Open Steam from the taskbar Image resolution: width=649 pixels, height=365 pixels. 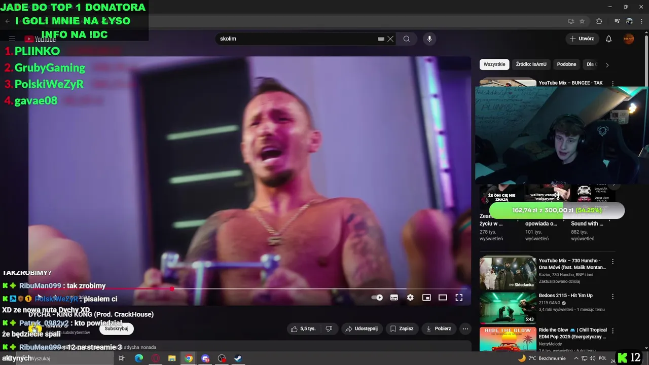238,358
